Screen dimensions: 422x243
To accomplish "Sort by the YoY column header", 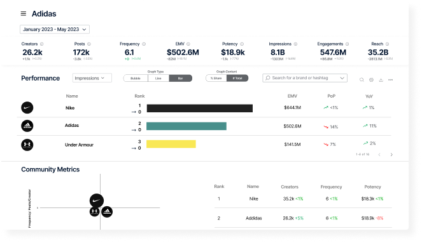I will (x=369, y=96).
